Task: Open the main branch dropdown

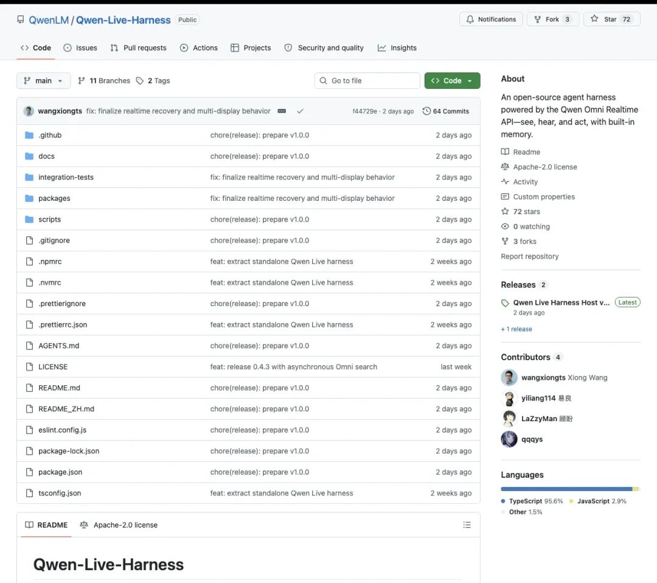Action: pyautogui.click(x=44, y=80)
